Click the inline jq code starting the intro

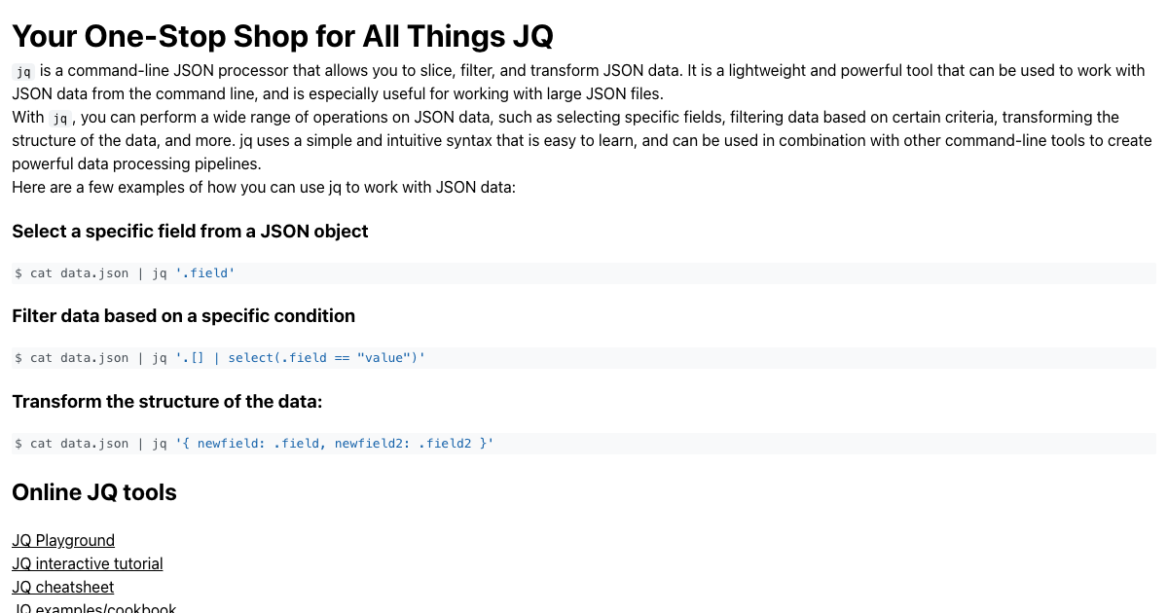tap(24, 71)
